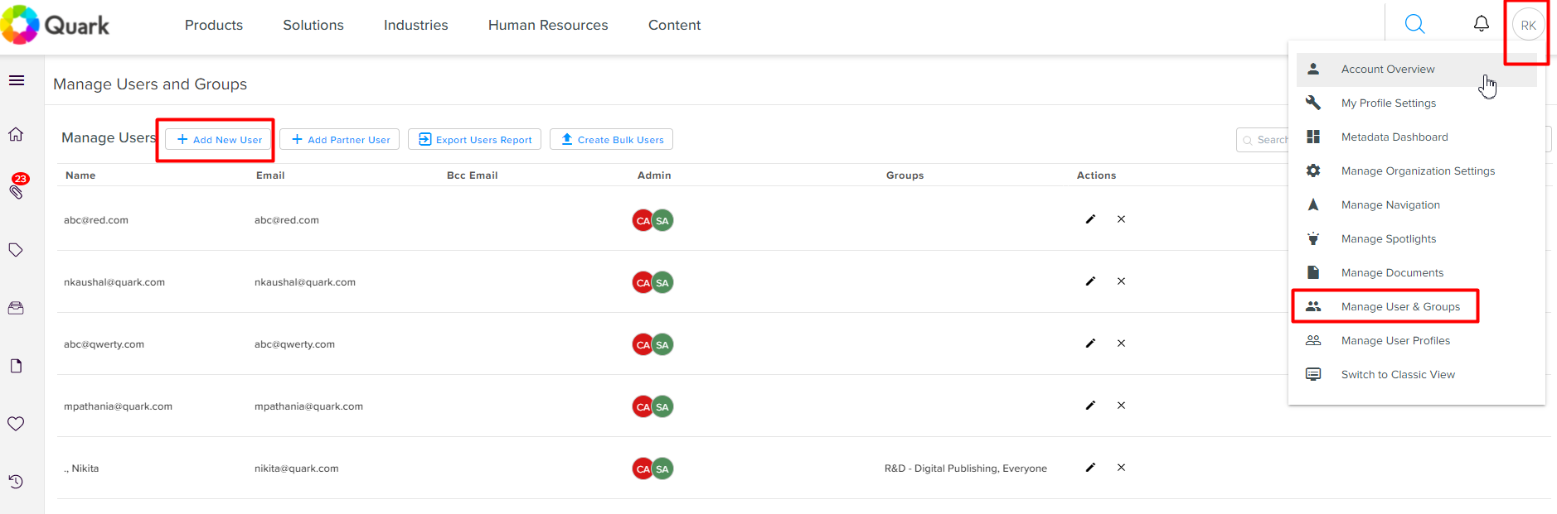Image resolution: width=1557 pixels, height=514 pixels.
Task: Delete user nkaushal@quark.com with X icon
Action: [x=1121, y=281]
